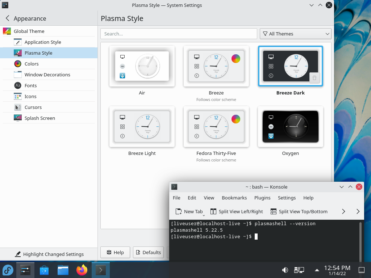Screen dimensions: 371x278
Task: Open the New Tab dropdown arrow
Action: (204, 215)
